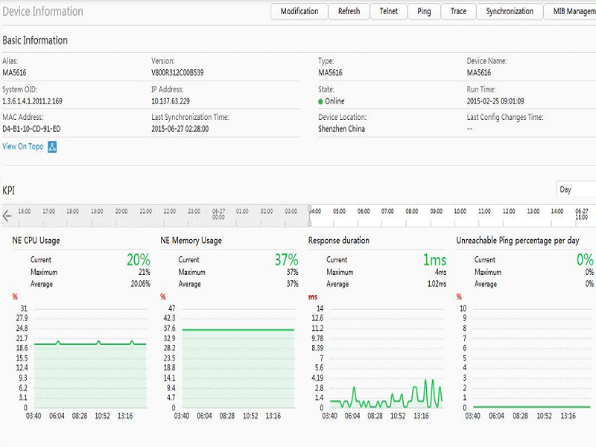Open a Telnet session to the device
The image size is (596, 447).
(x=388, y=11)
